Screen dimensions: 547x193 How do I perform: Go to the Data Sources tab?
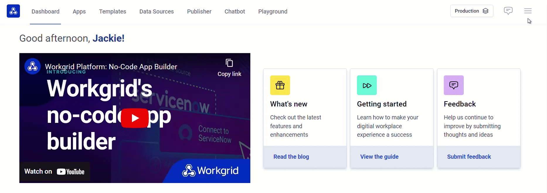[x=157, y=11]
